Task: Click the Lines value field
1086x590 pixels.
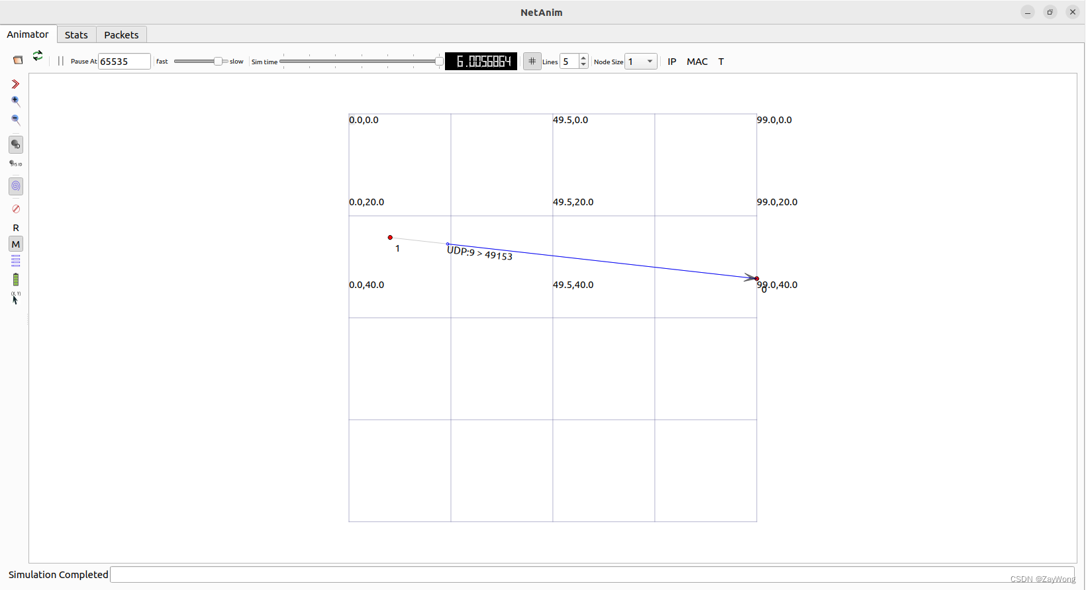Action: pyautogui.click(x=569, y=62)
